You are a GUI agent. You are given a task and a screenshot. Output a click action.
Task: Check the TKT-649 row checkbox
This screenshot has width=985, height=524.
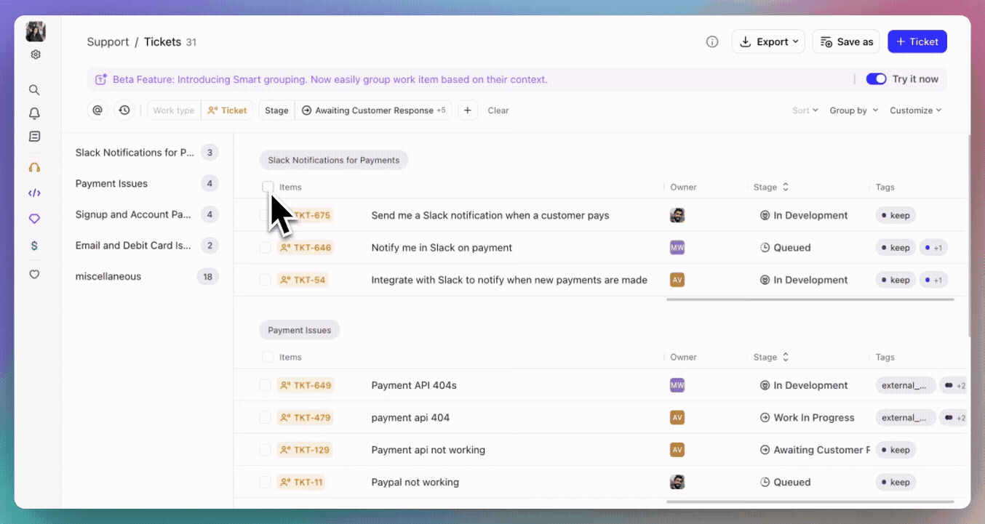[266, 385]
